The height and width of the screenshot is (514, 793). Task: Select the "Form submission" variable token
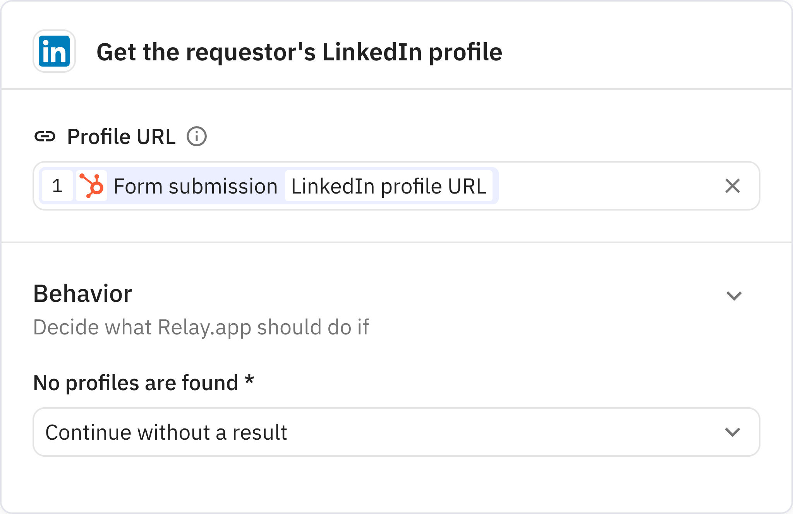pyautogui.click(x=195, y=186)
